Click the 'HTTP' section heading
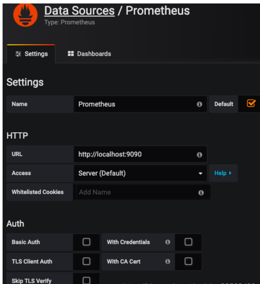Viewport: 260px width, 284px height. (x=17, y=136)
